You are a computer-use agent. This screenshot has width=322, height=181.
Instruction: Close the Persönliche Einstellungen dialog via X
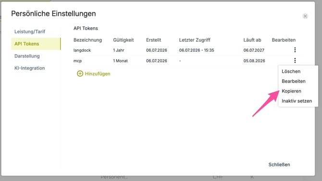pos(305,16)
